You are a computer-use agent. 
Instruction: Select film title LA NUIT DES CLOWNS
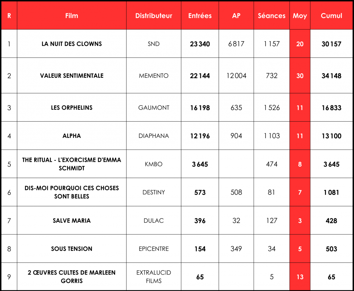[72, 44]
